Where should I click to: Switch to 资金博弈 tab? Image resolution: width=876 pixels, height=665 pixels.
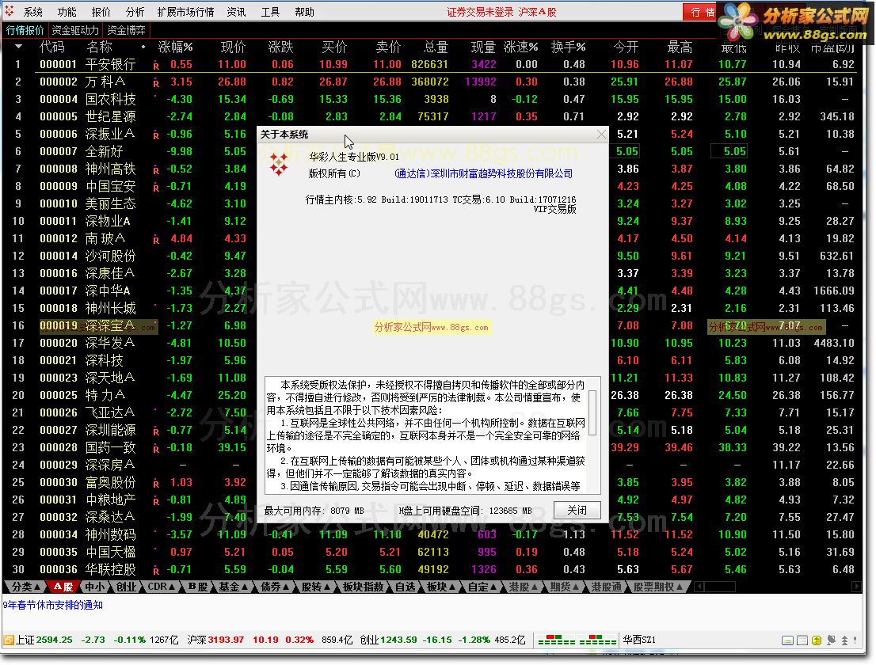(126, 30)
